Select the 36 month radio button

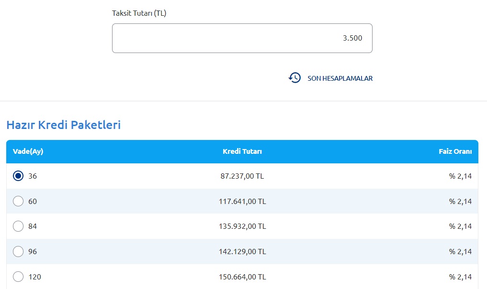click(x=18, y=176)
